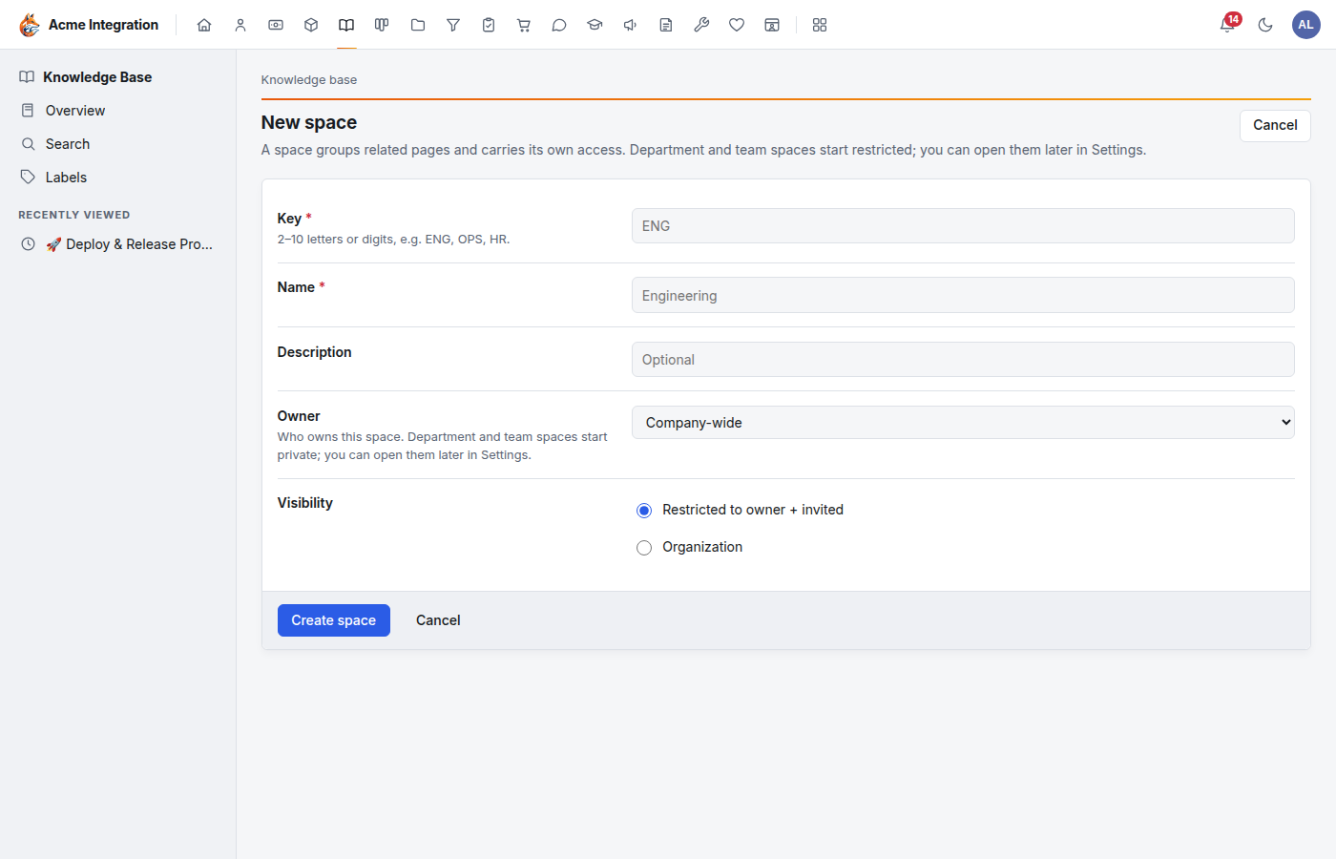Screen dimensions: 1336x859
Task: Toggle dark mode moon icon
Action: (x=1265, y=25)
